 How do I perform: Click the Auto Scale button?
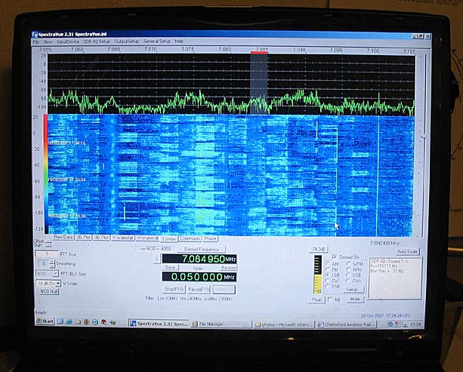pyautogui.click(x=408, y=251)
